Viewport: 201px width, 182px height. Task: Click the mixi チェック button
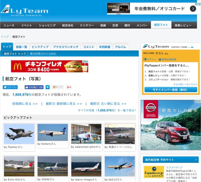pos(58,87)
